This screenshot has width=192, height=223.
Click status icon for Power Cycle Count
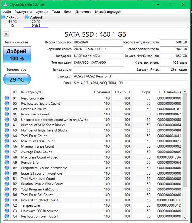7,114
